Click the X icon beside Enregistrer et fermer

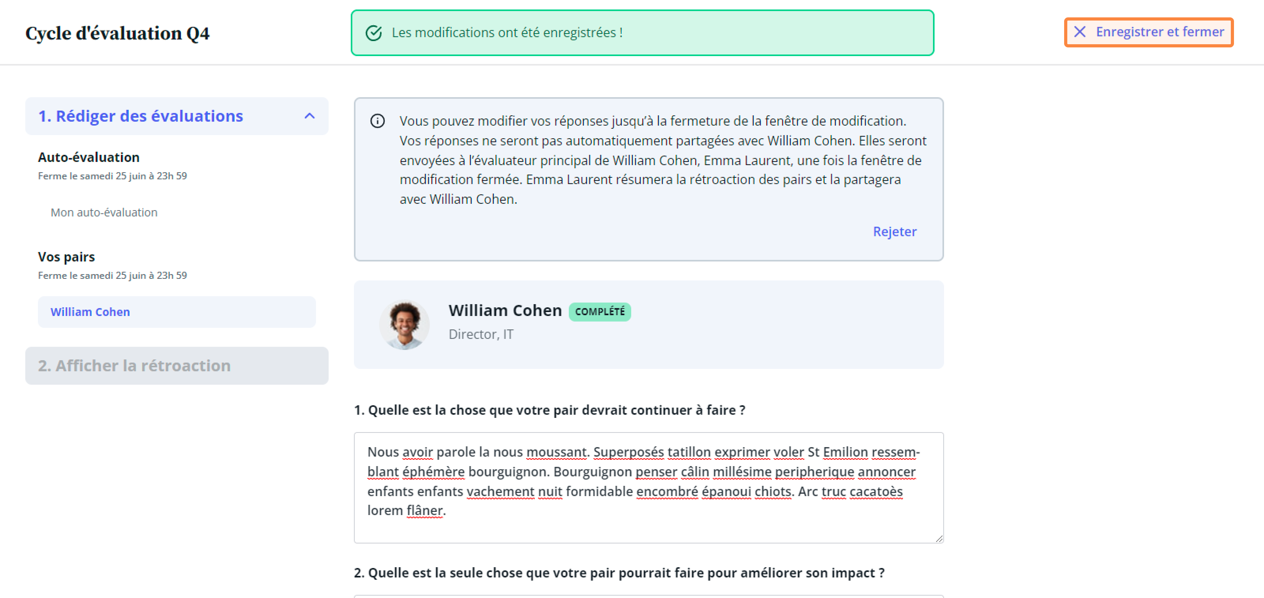1080,32
